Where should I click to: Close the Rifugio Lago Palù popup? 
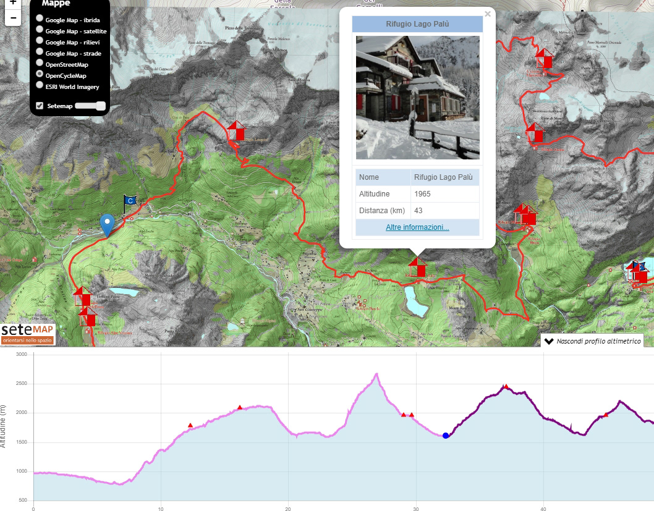pyautogui.click(x=487, y=14)
